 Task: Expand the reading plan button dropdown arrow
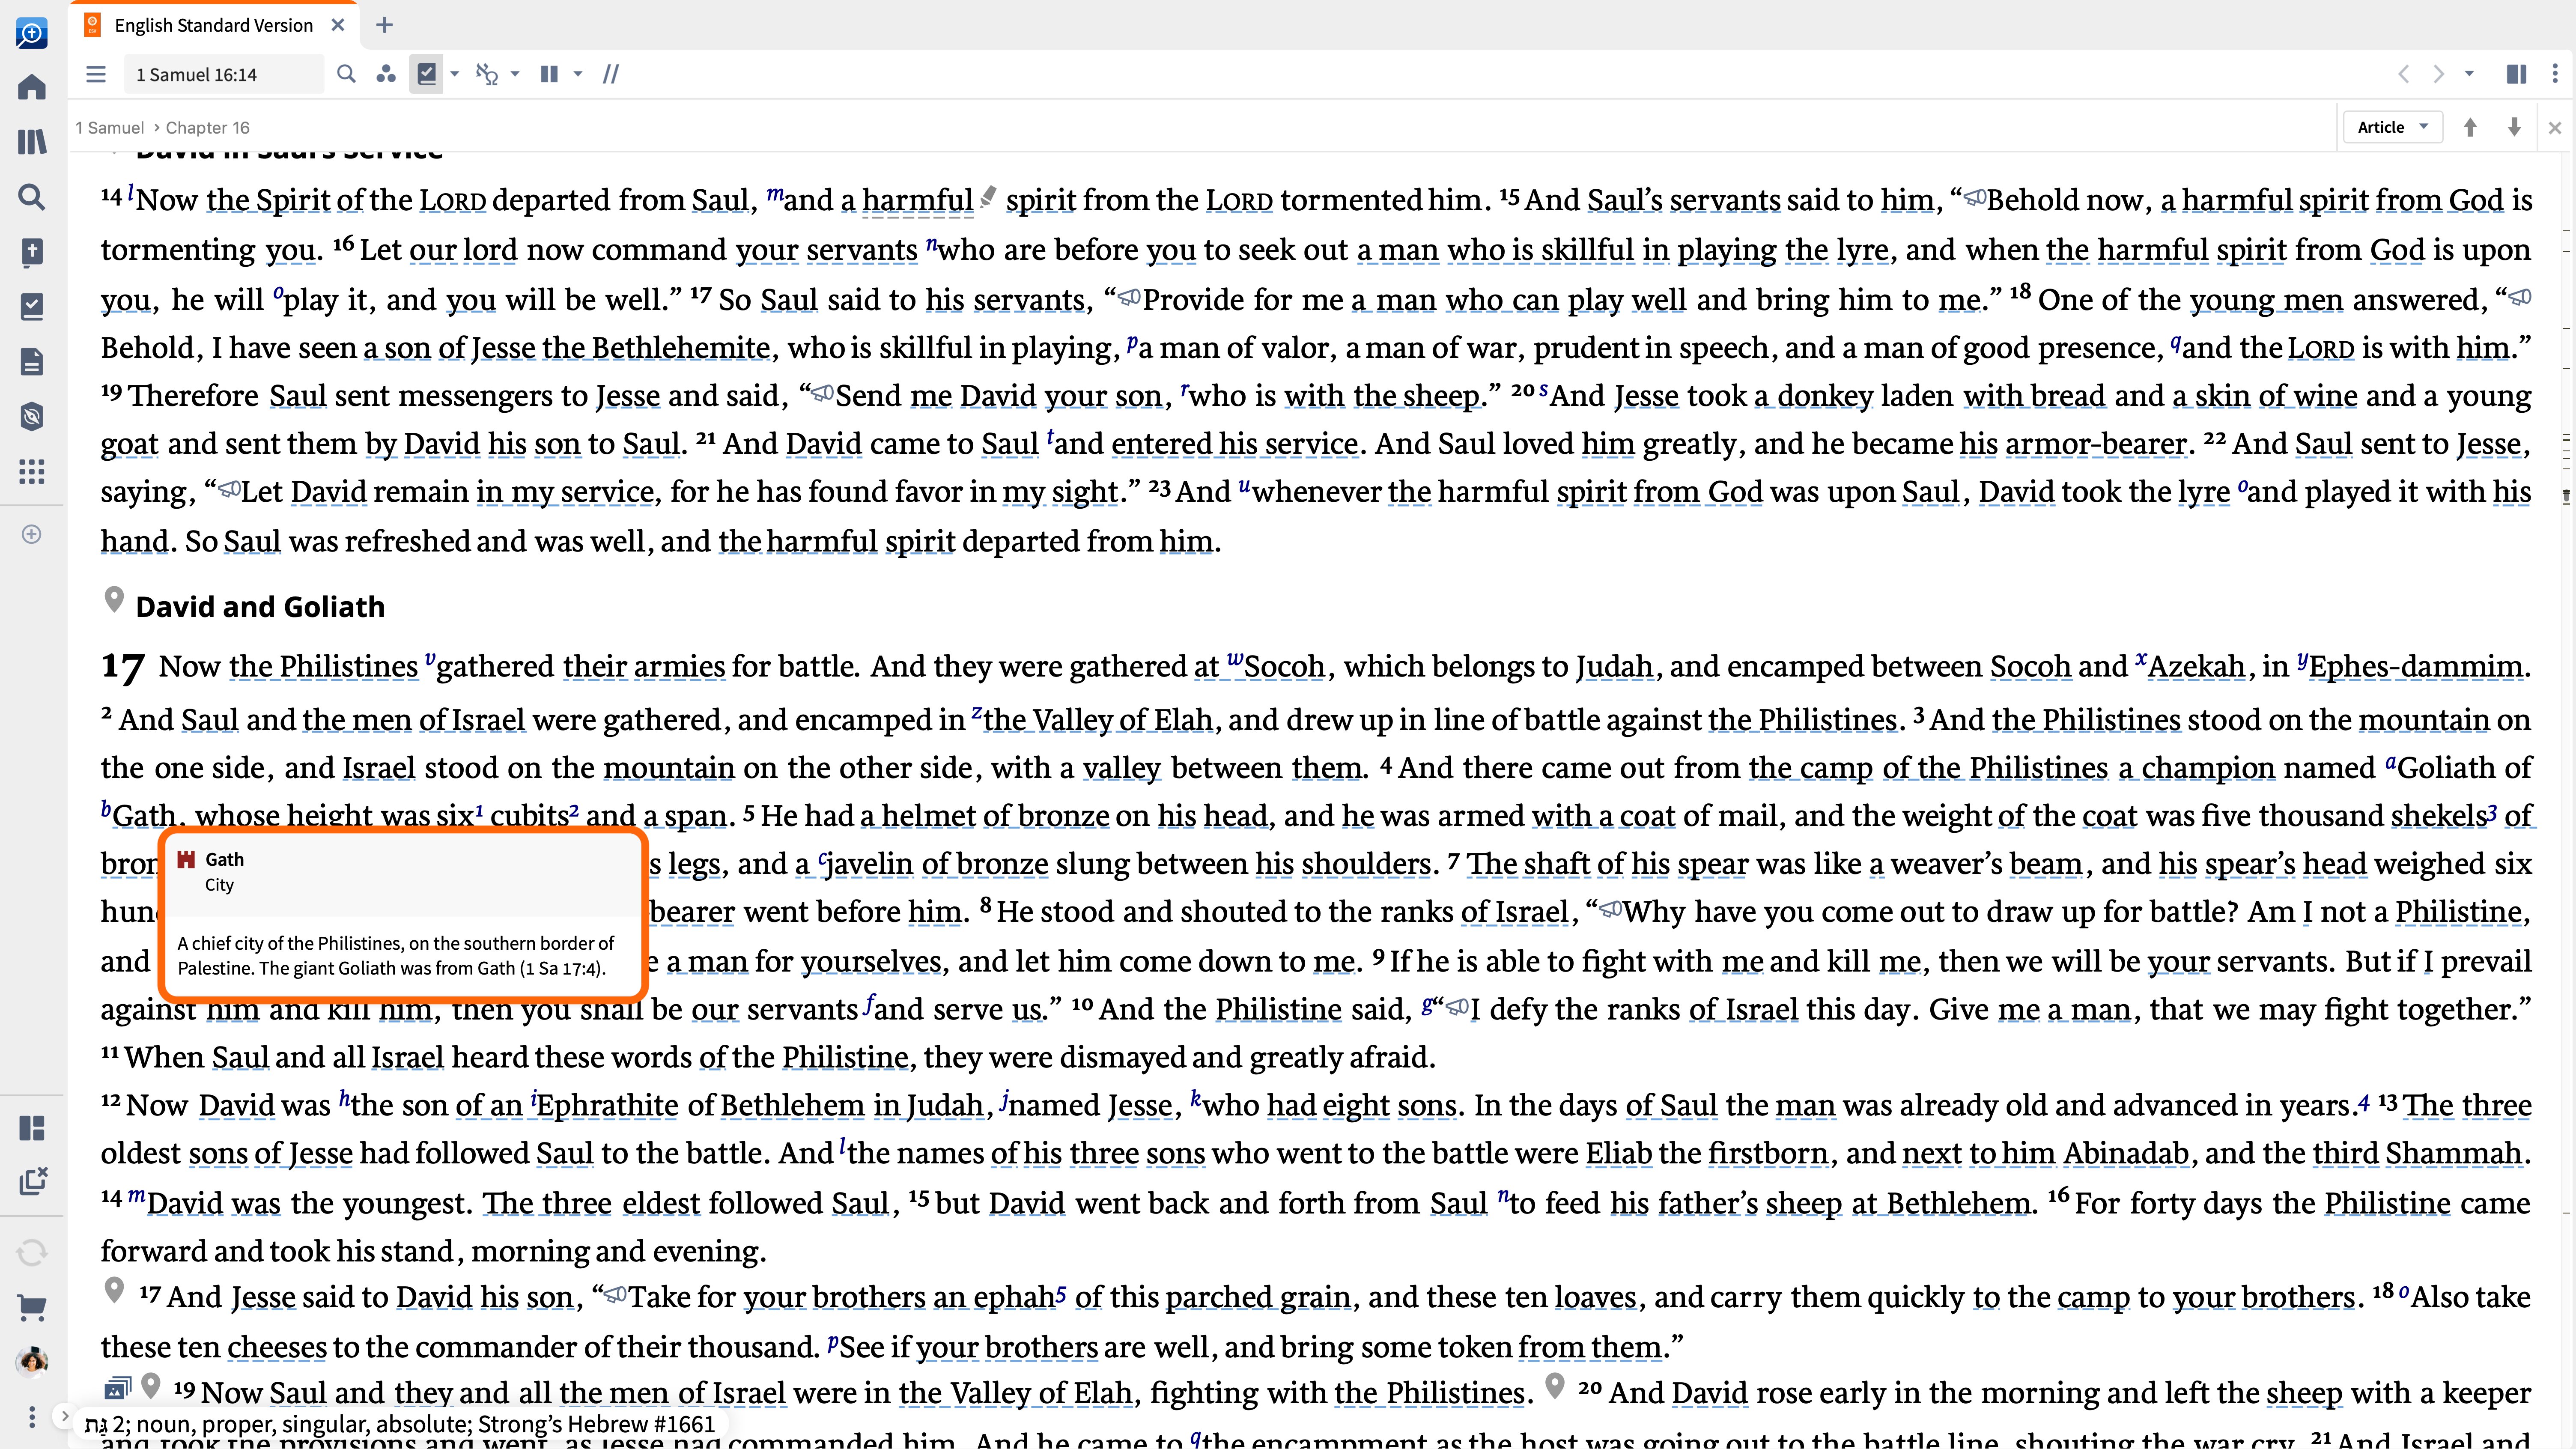coord(455,74)
